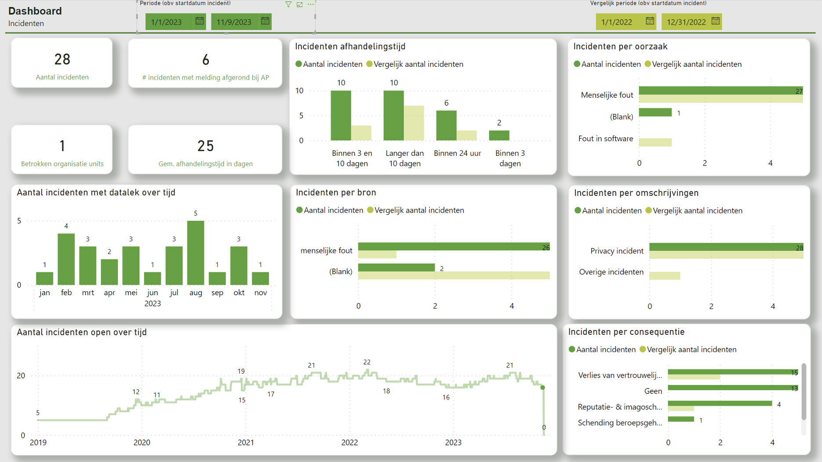
Task: Click the Incidenten subtitle under Dashboard
Action: [26, 23]
